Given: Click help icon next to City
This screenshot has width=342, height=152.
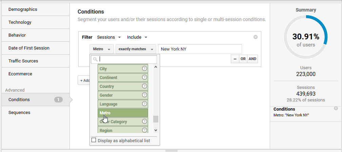Looking at the screenshot, I should 144,69.
